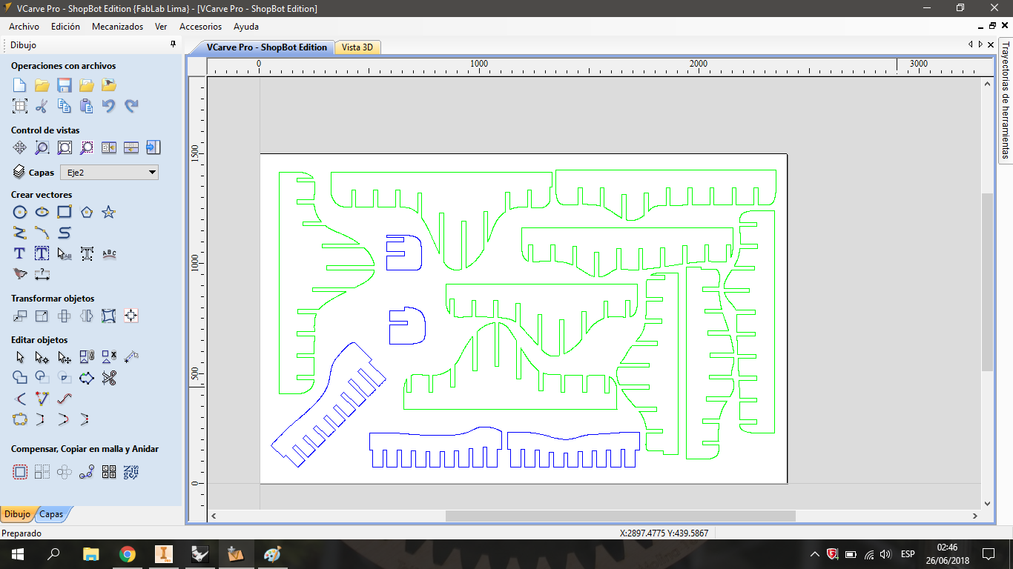Image resolution: width=1013 pixels, height=569 pixels.
Task: Switch to the Capas tab at panel bottom
Action: pos(52,514)
